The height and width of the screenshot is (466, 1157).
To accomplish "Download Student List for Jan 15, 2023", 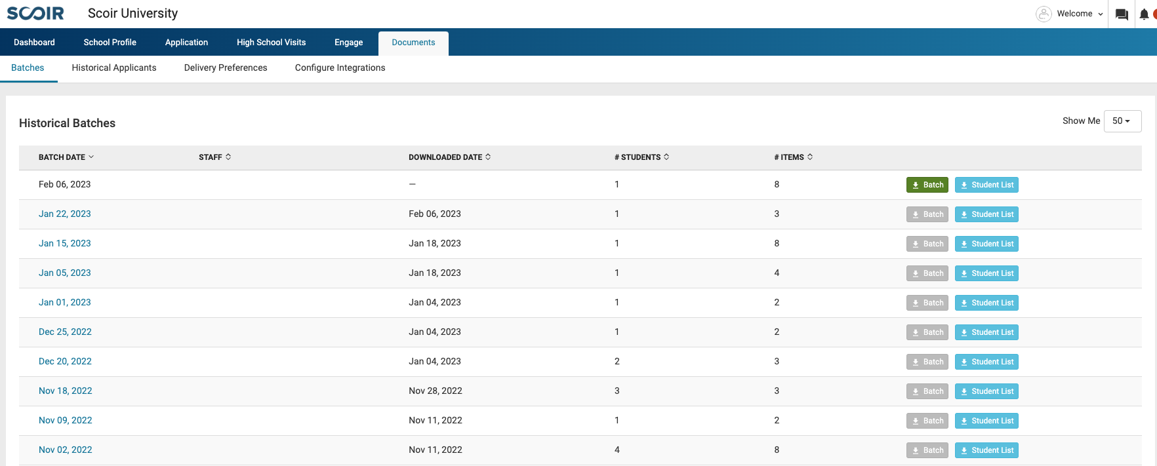I will [986, 244].
